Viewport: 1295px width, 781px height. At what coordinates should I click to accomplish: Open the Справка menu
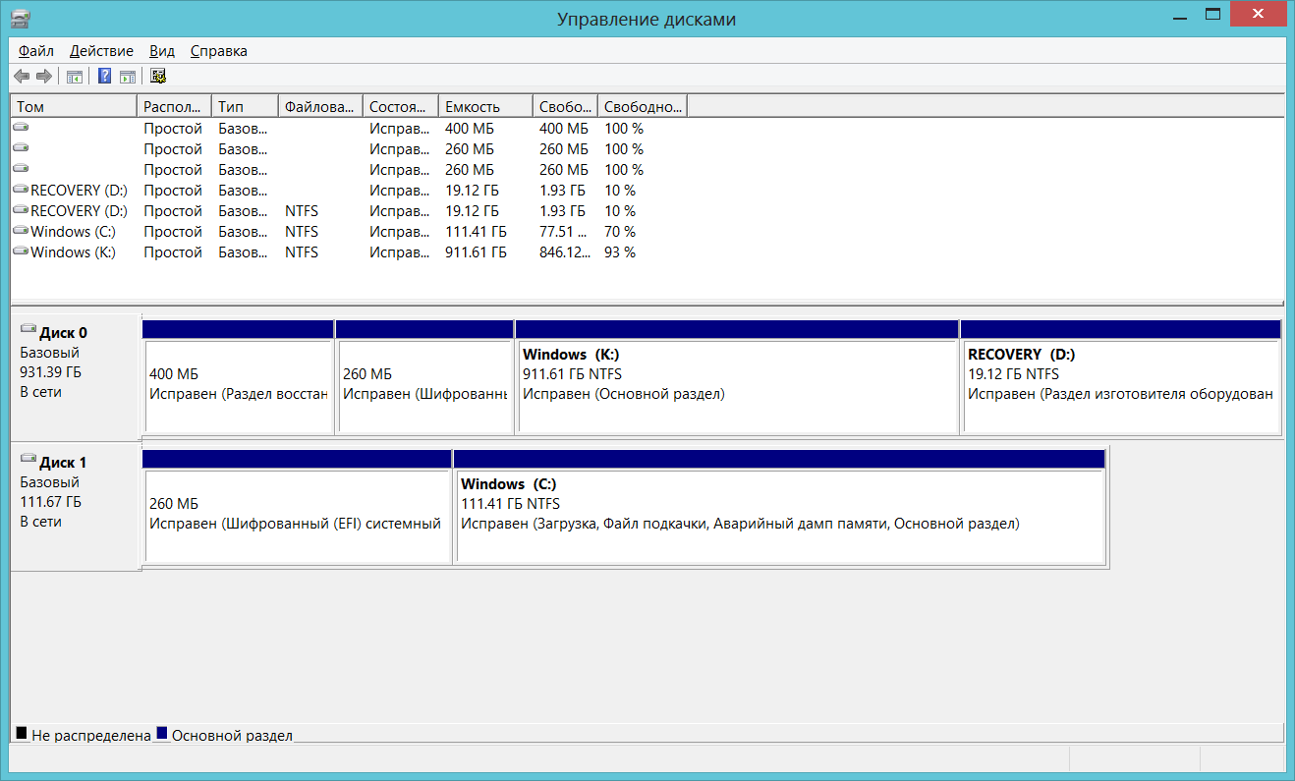pos(218,51)
